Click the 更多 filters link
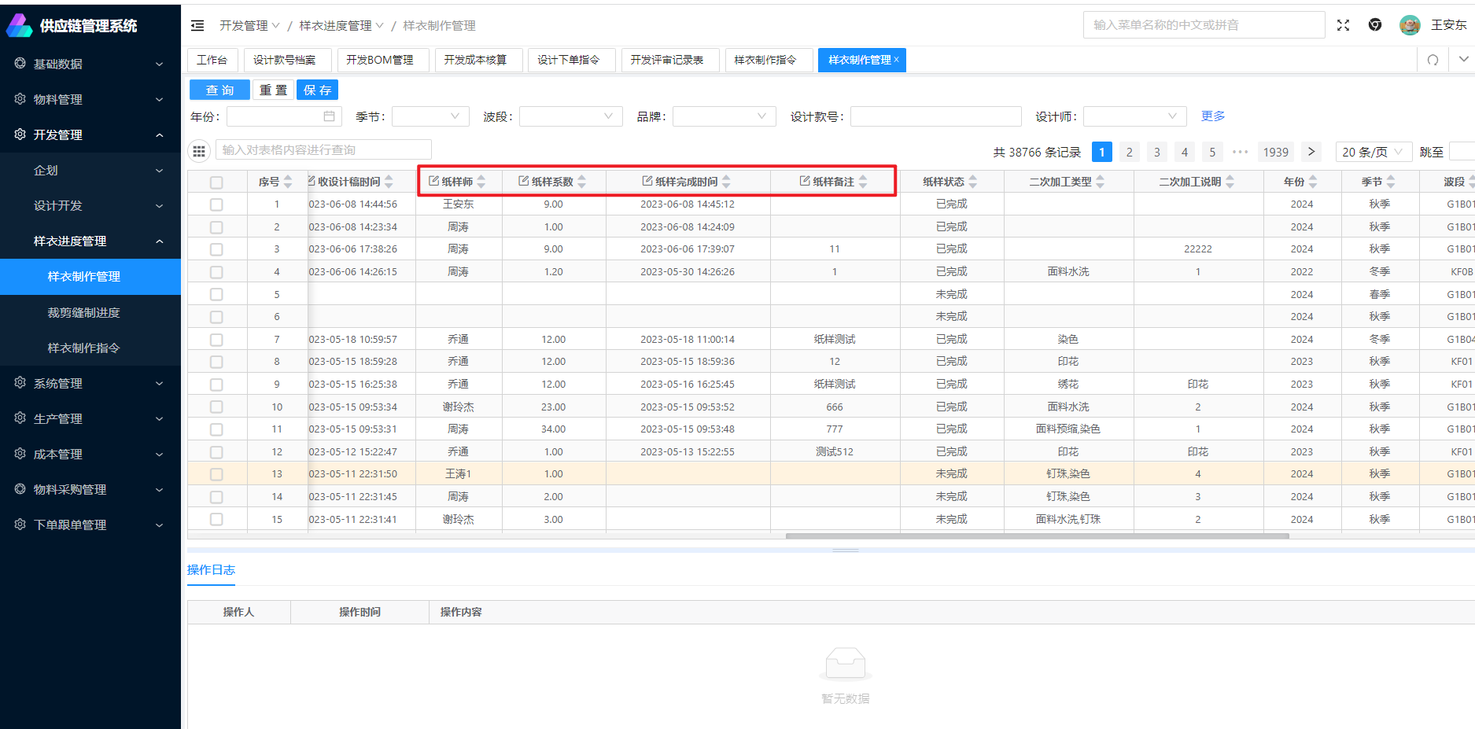The width and height of the screenshot is (1475, 729). tap(1212, 116)
